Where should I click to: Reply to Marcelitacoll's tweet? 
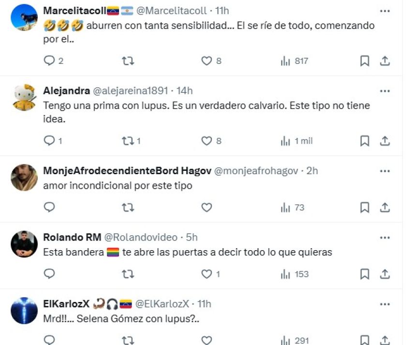coord(50,61)
